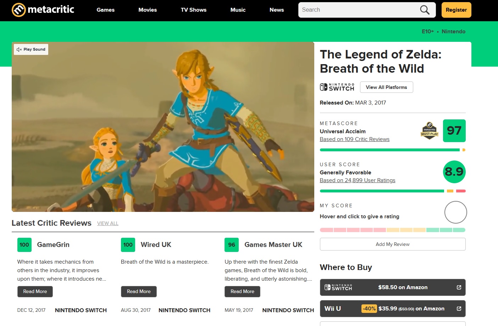This screenshot has width=498, height=326.
Task: Click Universal Acclaim text
Action: [343, 131]
